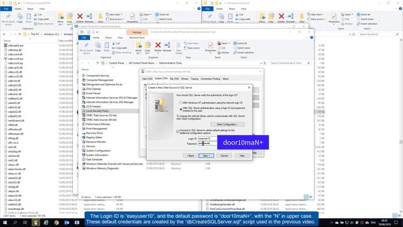
Task: Open View ribbon tab in Administrative Tools
Action: [x=120, y=38]
